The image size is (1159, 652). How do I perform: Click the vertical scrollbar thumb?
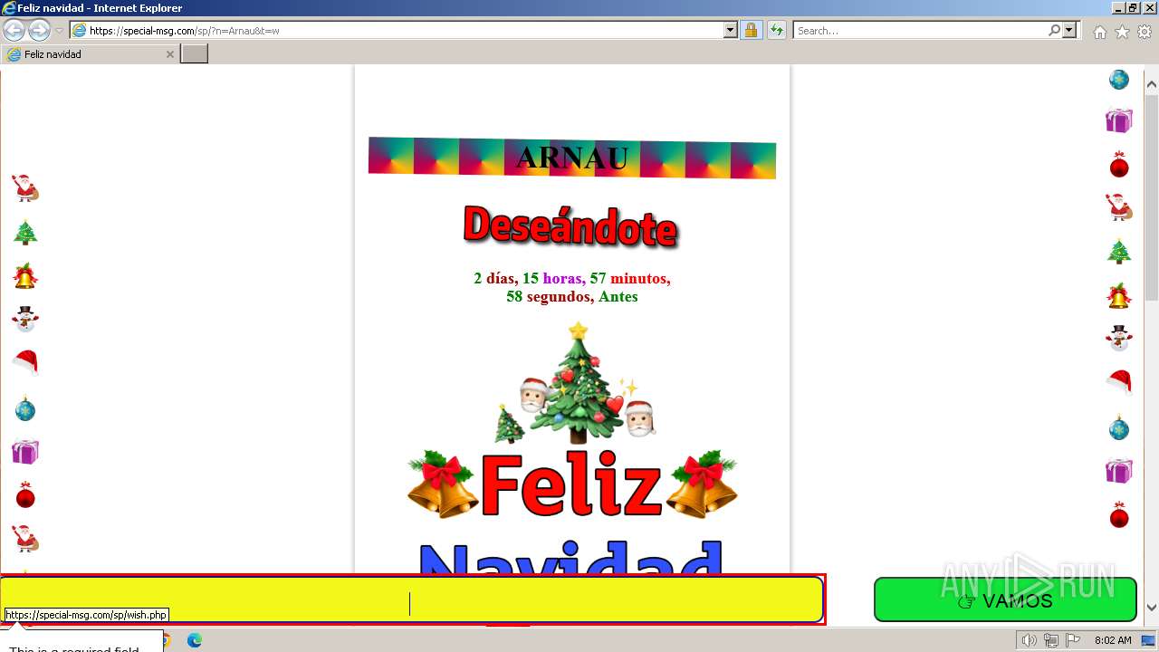pos(1152,197)
